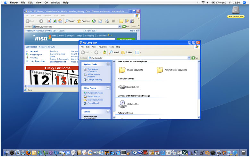Click the MSN butterfly logo
The width and height of the screenshot is (250, 157).
(x=49, y=37)
